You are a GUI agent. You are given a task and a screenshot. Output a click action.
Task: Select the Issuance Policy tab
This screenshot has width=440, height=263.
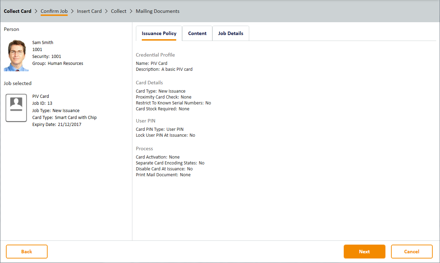159,34
